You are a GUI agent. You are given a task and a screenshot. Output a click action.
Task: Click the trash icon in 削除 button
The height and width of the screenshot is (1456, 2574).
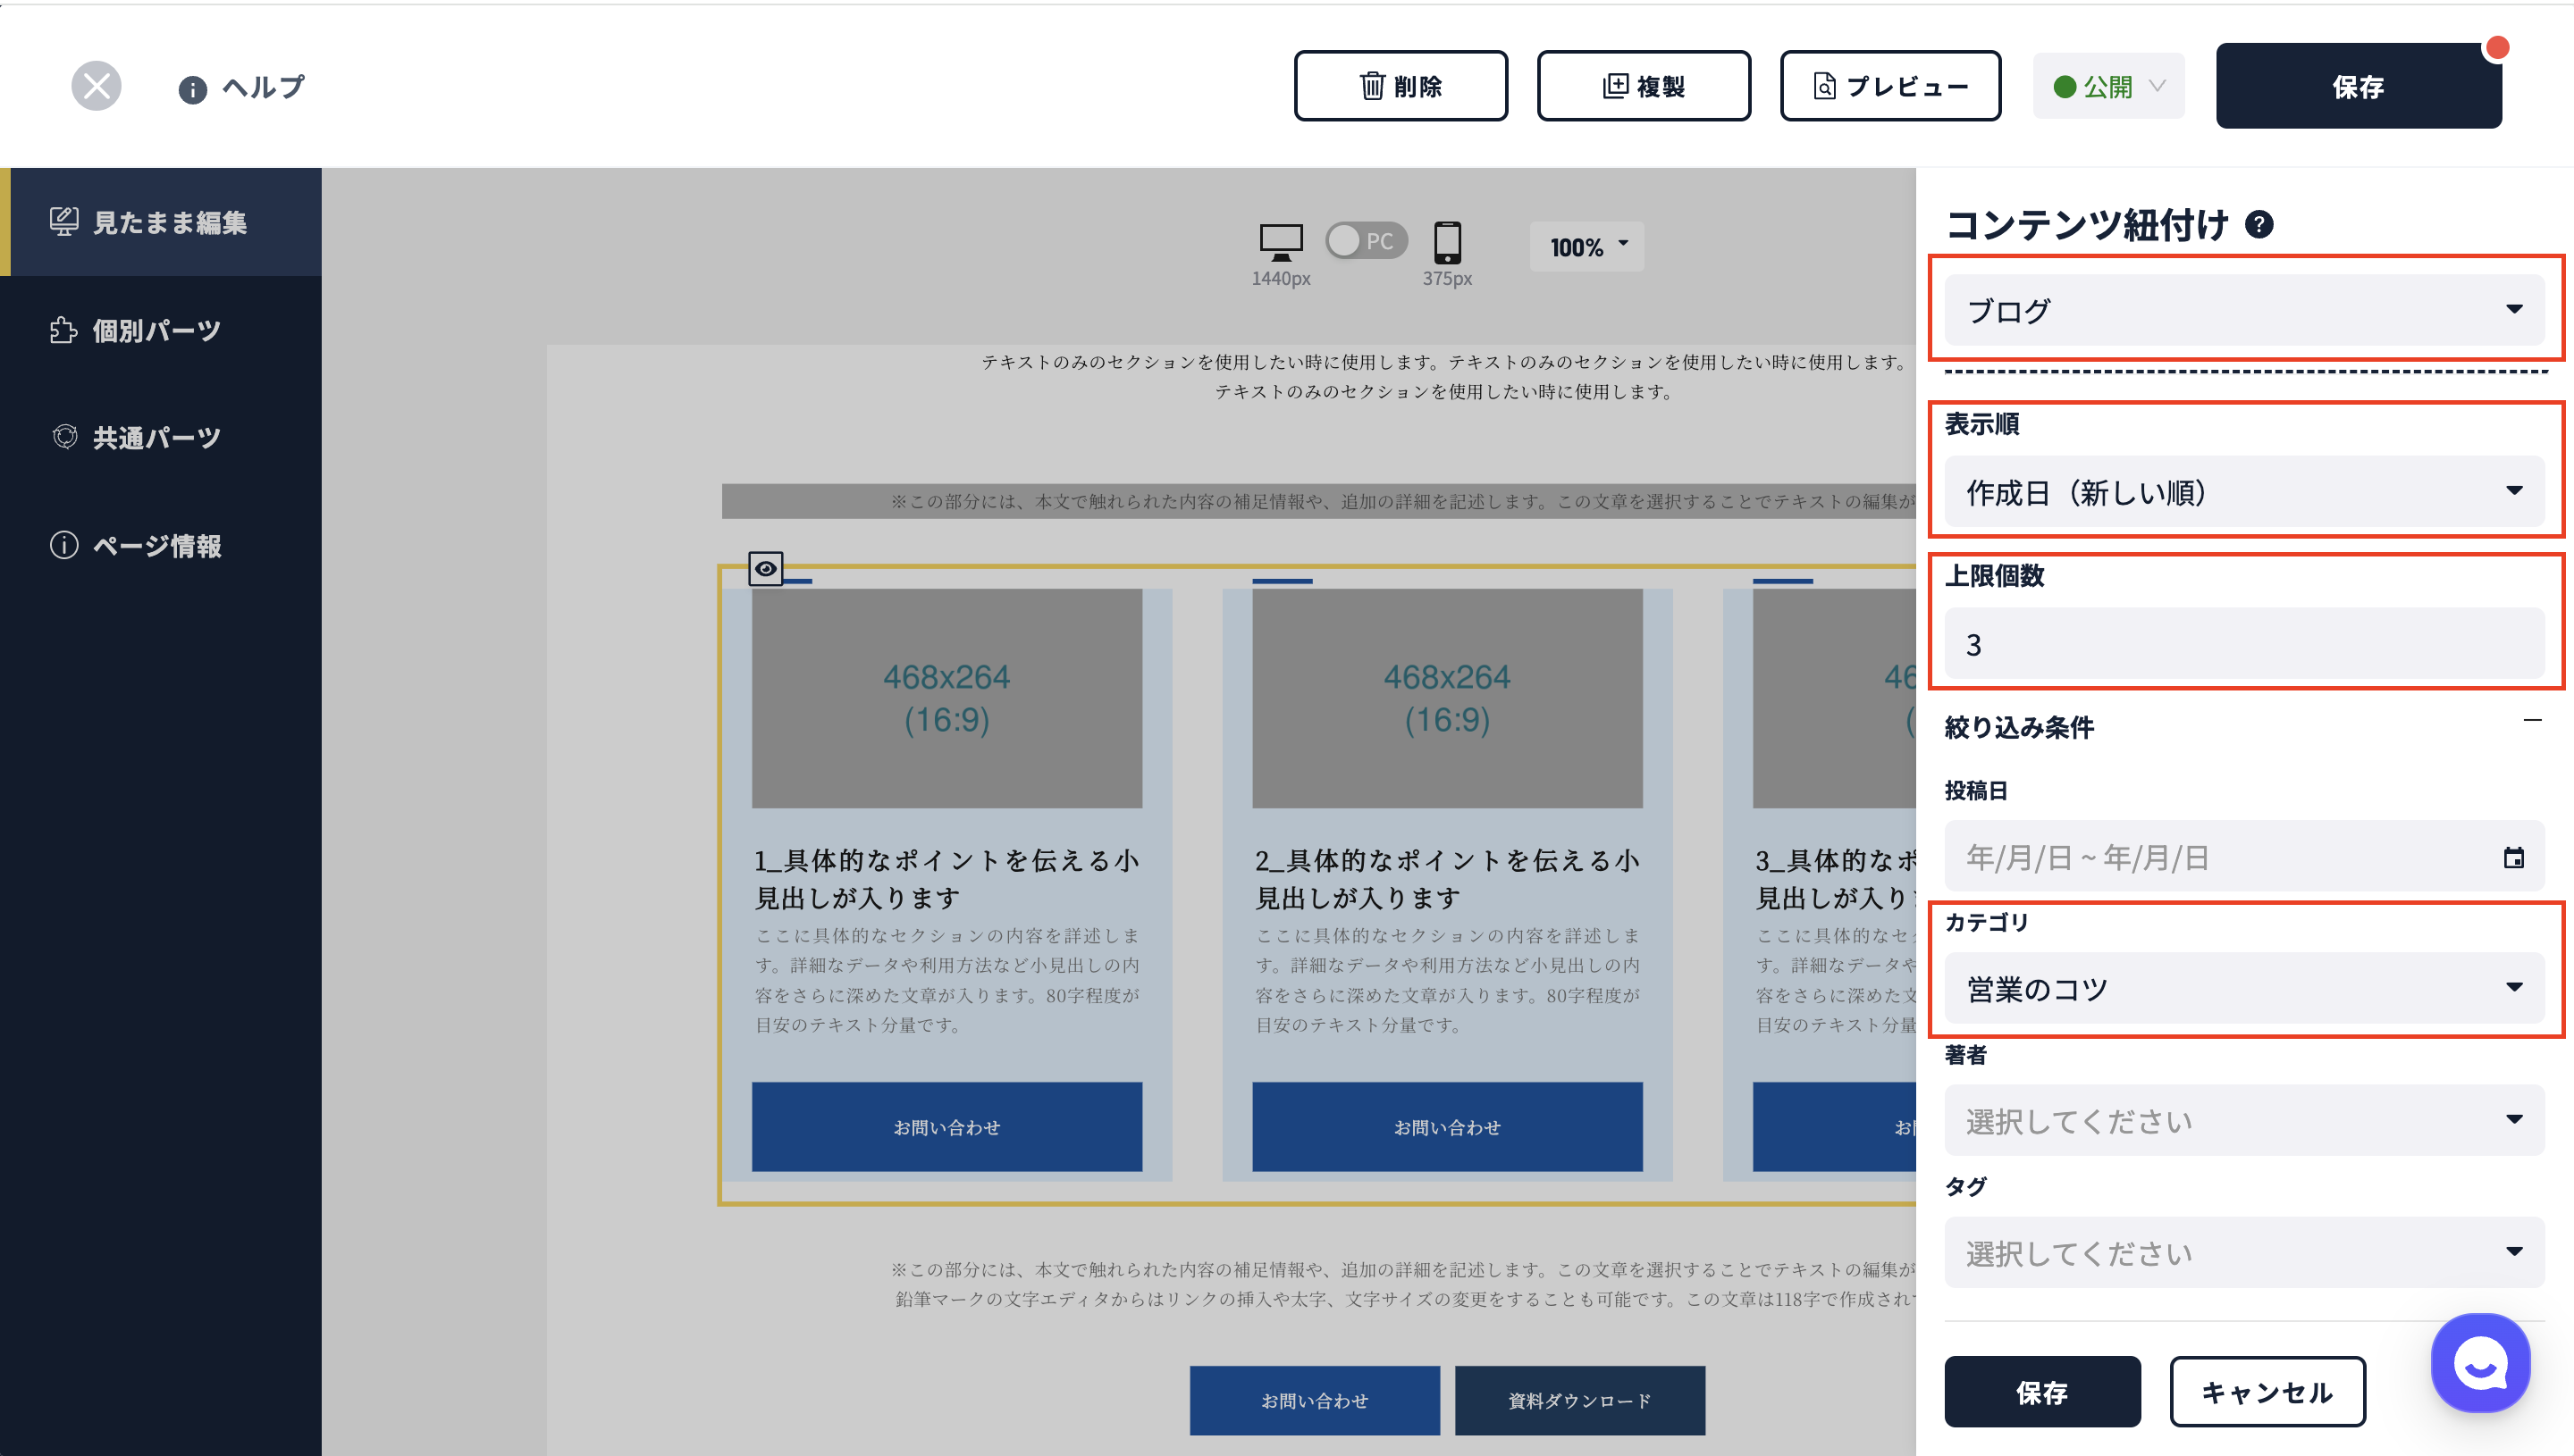[x=1372, y=86]
